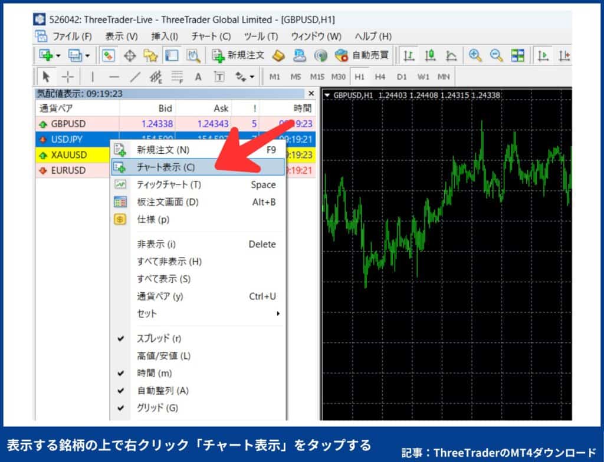The height and width of the screenshot is (462, 604).
Task: Select the text A tool
Action: coord(198,77)
